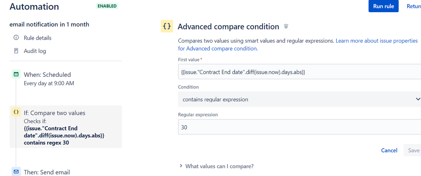Save the compare condition
Screen dimensions: 421x176
(x=413, y=150)
